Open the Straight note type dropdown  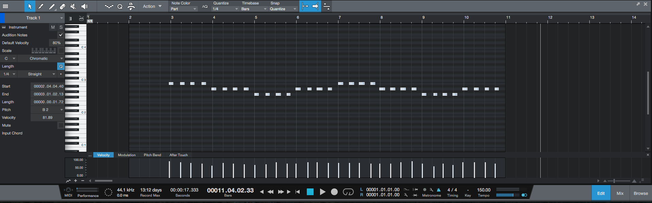coord(37,74)
